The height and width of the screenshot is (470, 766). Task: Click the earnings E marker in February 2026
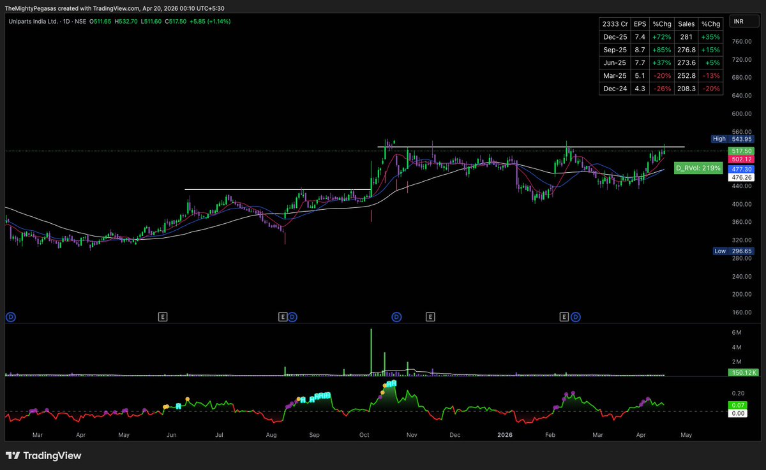coord(564,316)
